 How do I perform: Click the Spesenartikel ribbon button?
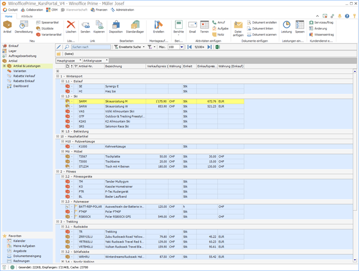click(48, 23)
